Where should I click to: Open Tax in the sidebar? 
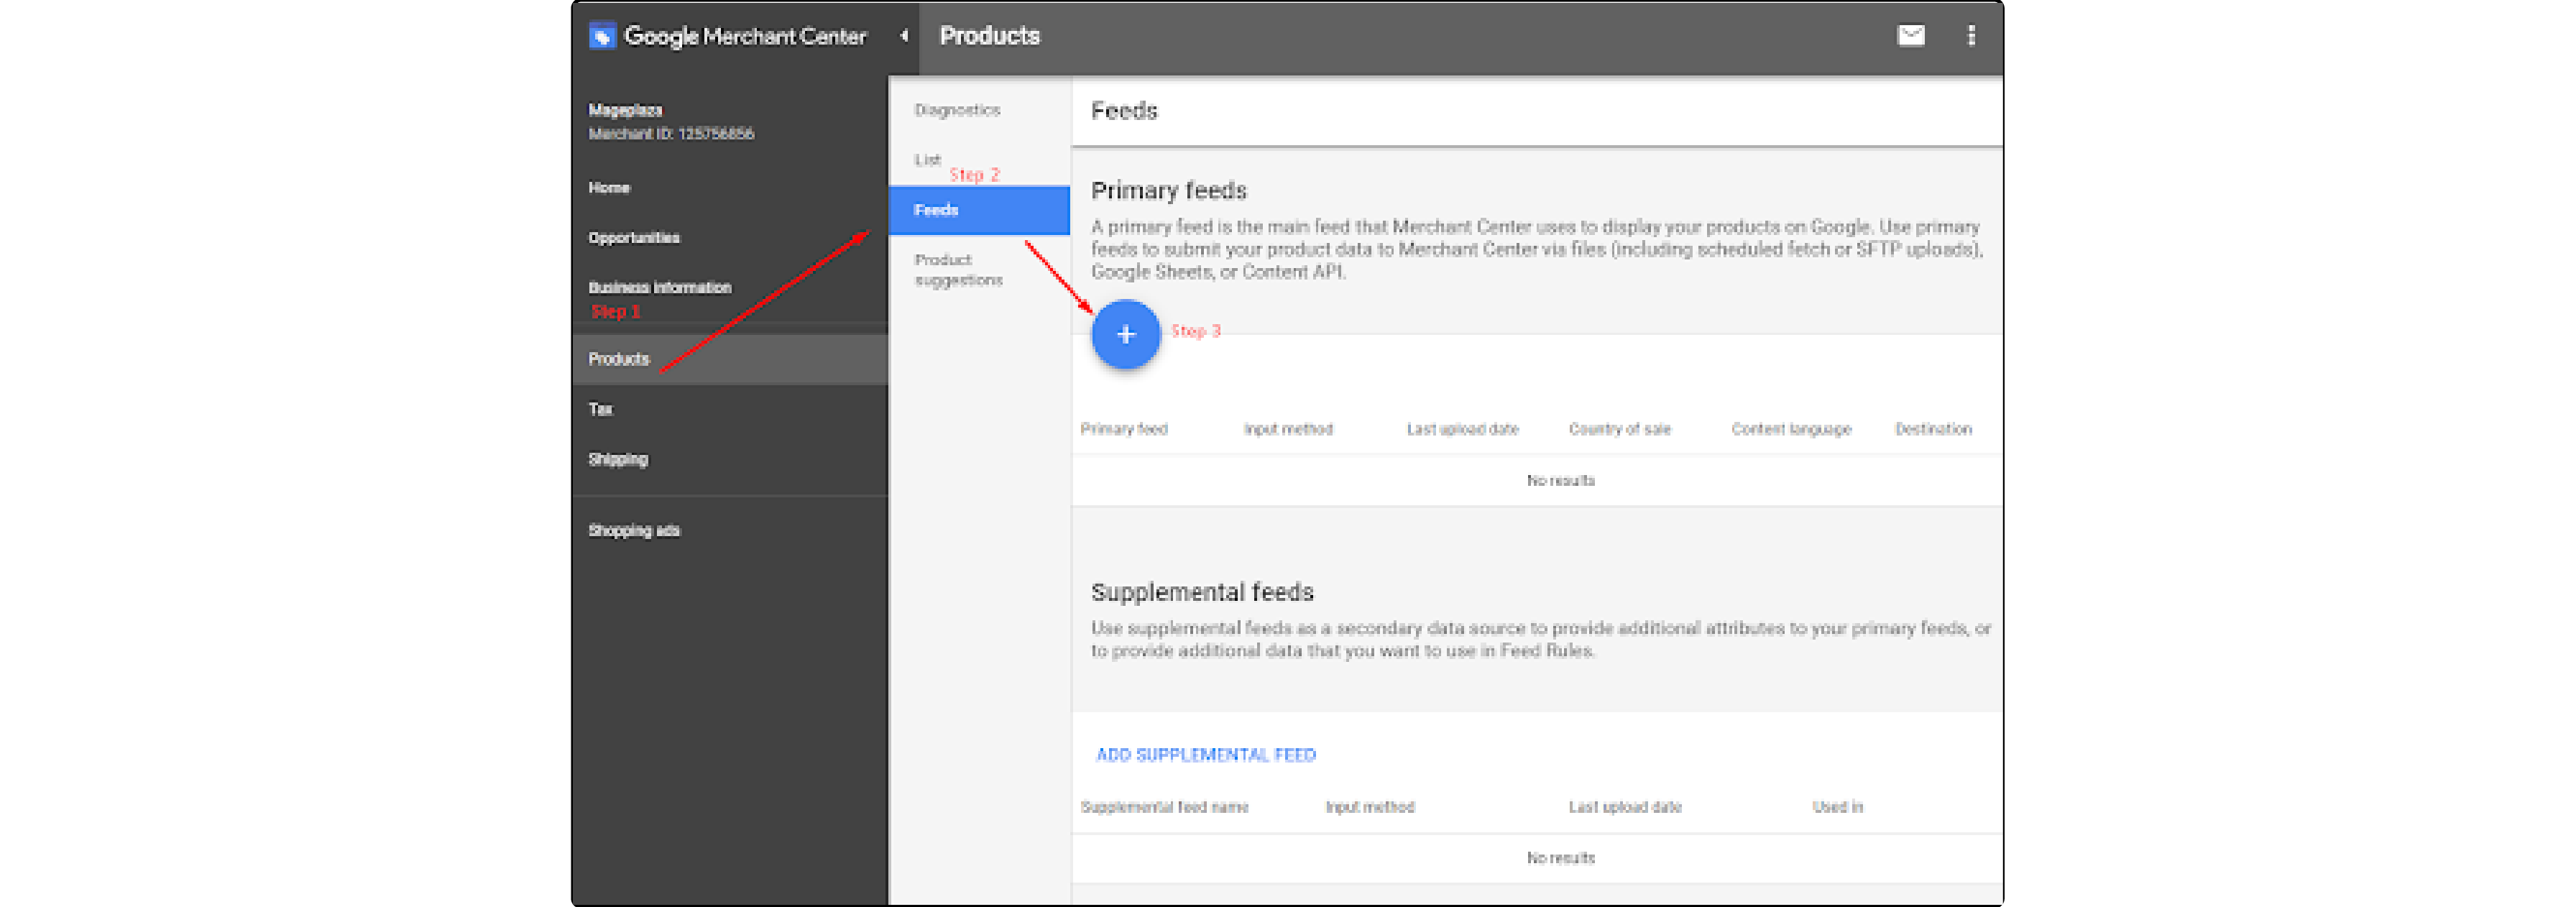(x=601, y=409)
